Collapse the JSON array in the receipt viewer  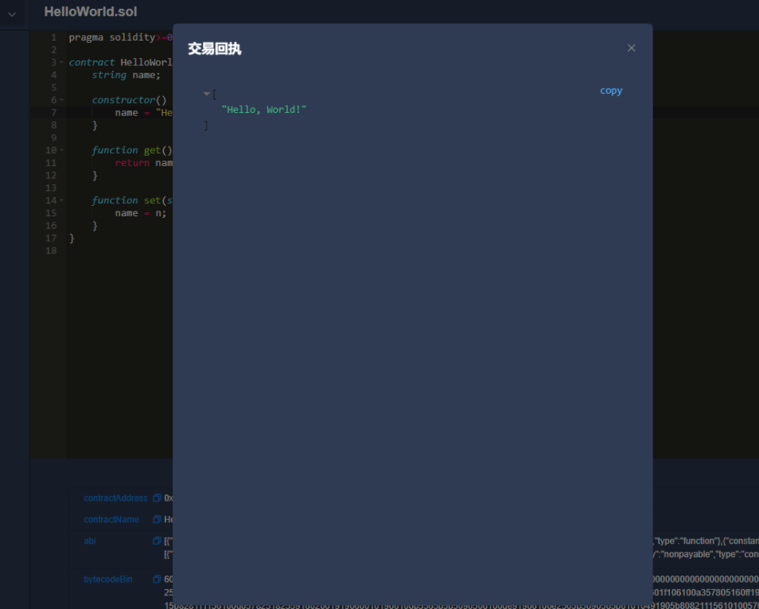206,94
